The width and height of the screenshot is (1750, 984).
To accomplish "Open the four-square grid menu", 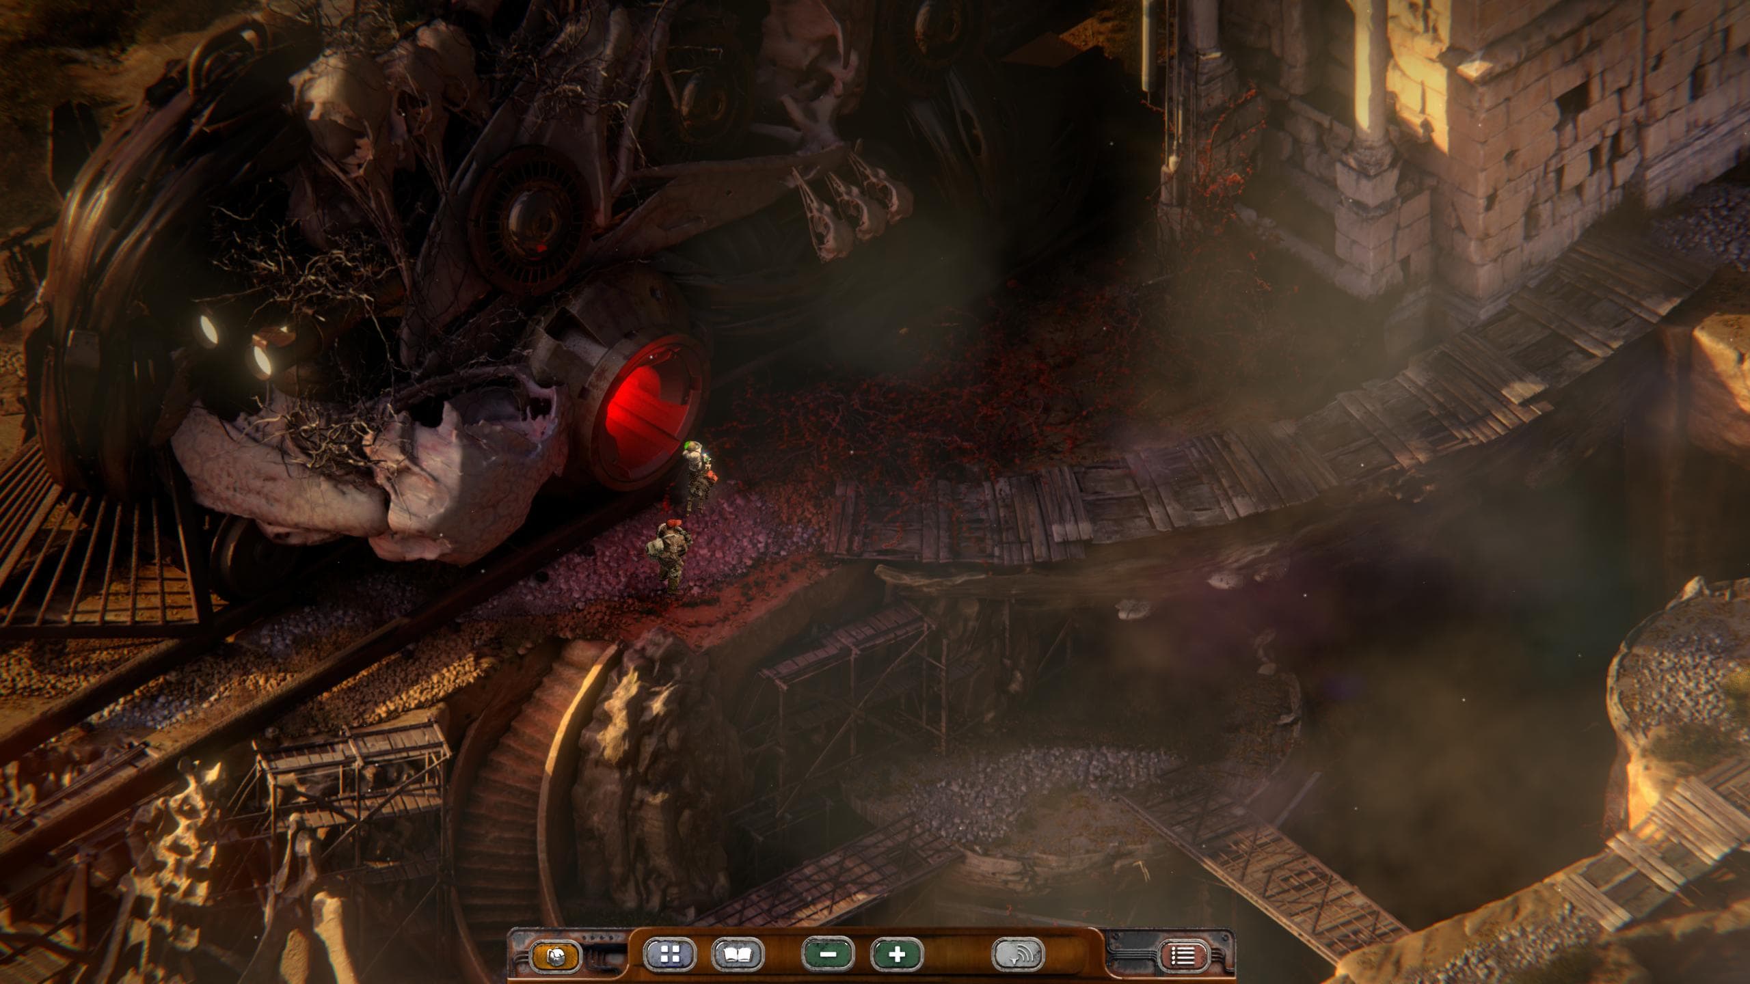I will pyautogui.click(x=669, y=955).
